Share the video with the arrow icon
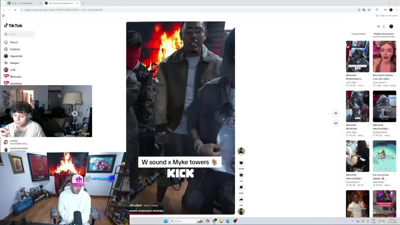Image resolution: width=400 pixels, height=225 pixels. pos(241,199)
